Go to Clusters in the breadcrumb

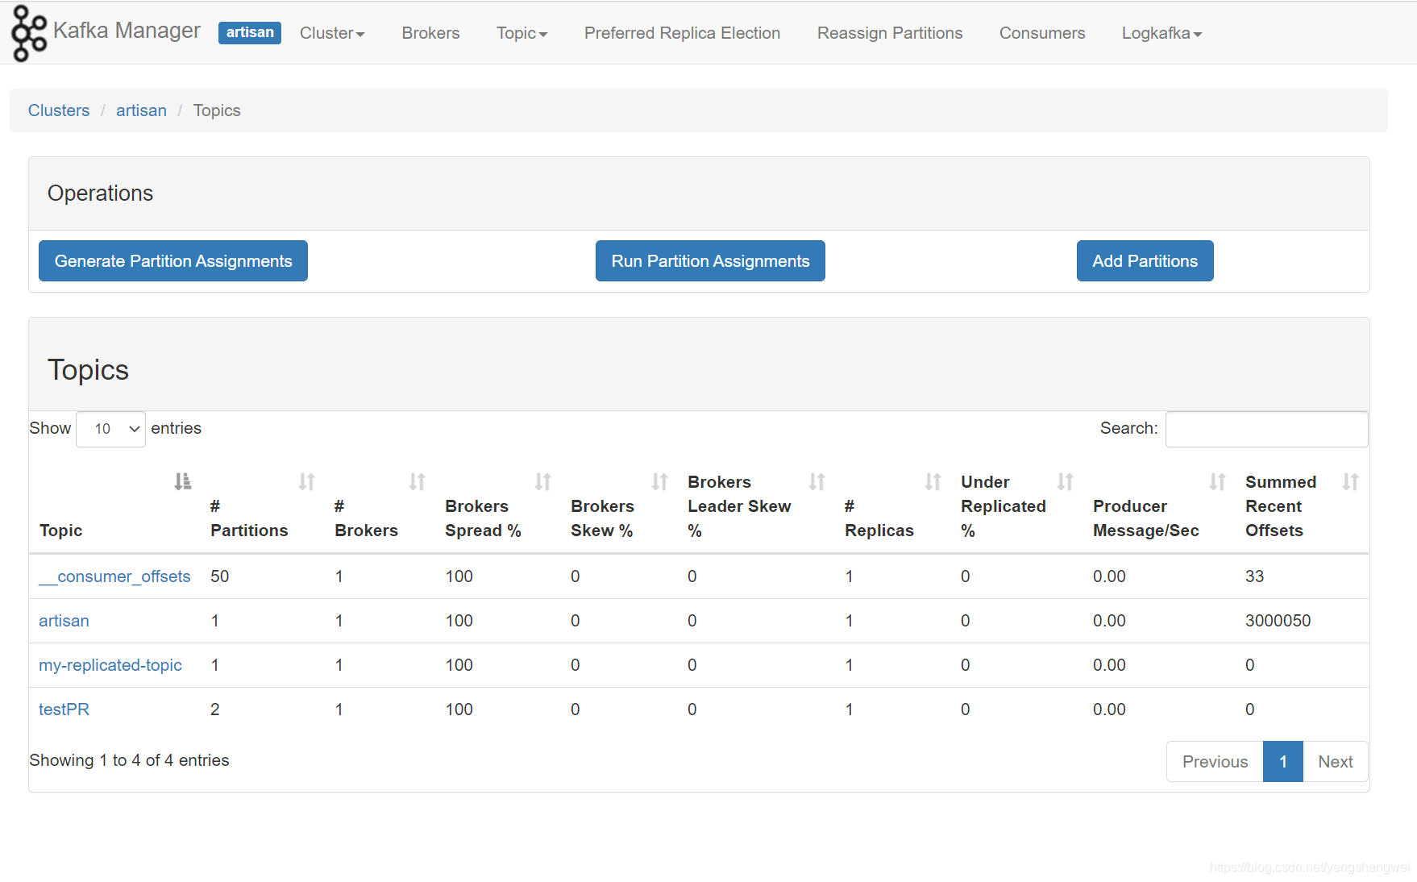point(59,110)
